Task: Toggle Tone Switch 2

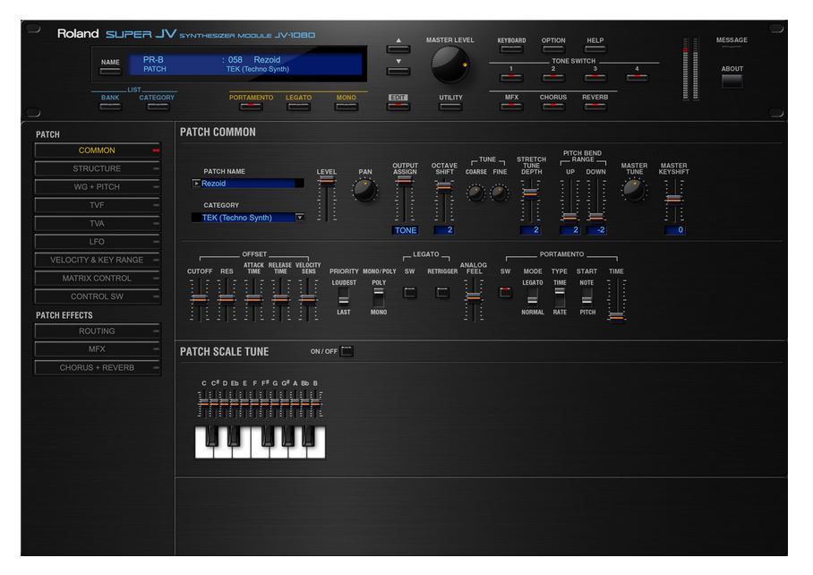Action: coord(553,78)
